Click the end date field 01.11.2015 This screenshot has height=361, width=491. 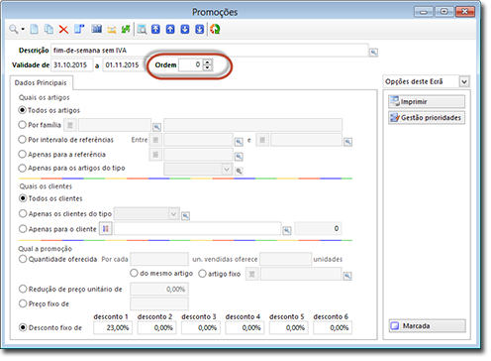click(x=123, y=64)
